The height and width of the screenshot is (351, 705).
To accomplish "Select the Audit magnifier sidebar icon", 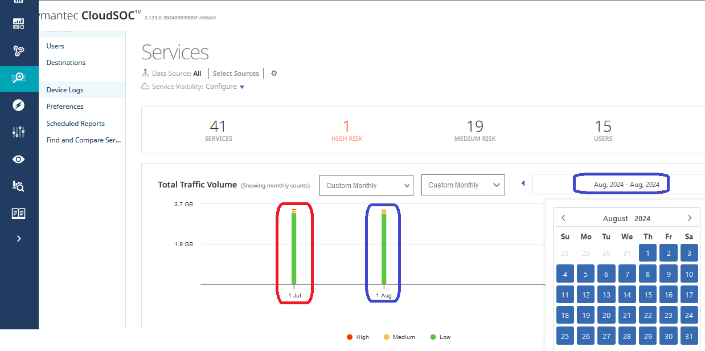I will coord(19,78).
